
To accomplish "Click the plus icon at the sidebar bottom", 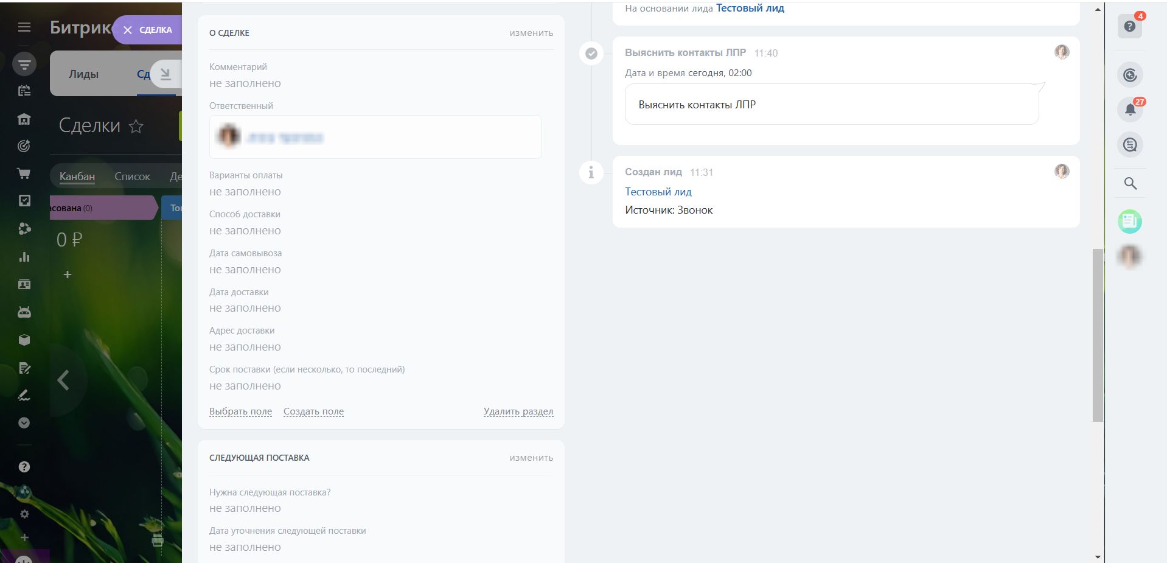I will pyautogui.click(x=24, y=537).
